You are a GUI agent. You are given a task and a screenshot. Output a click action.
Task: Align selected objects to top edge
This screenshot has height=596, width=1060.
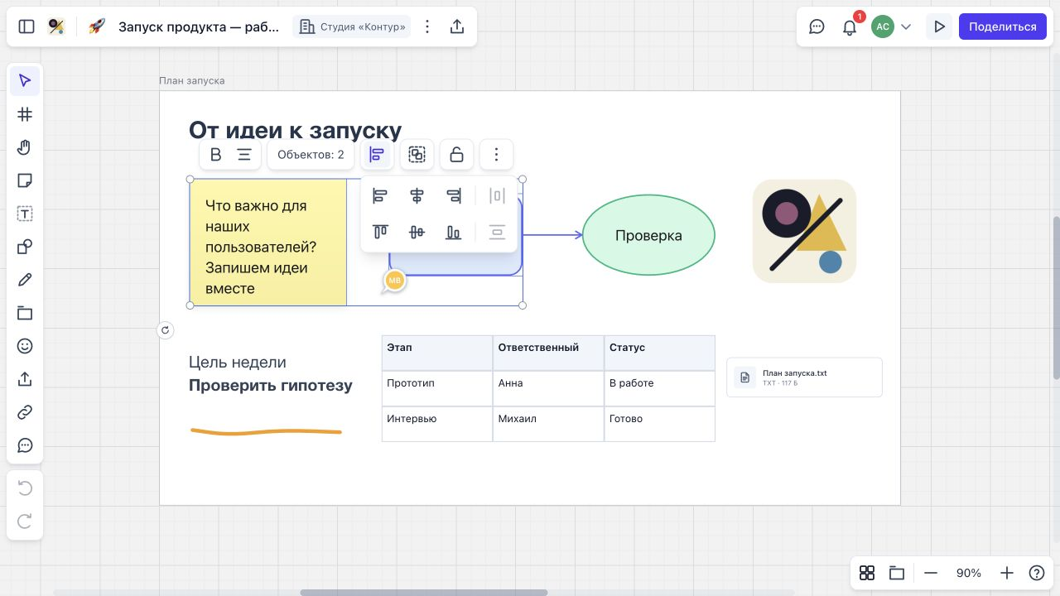(380, 233)
